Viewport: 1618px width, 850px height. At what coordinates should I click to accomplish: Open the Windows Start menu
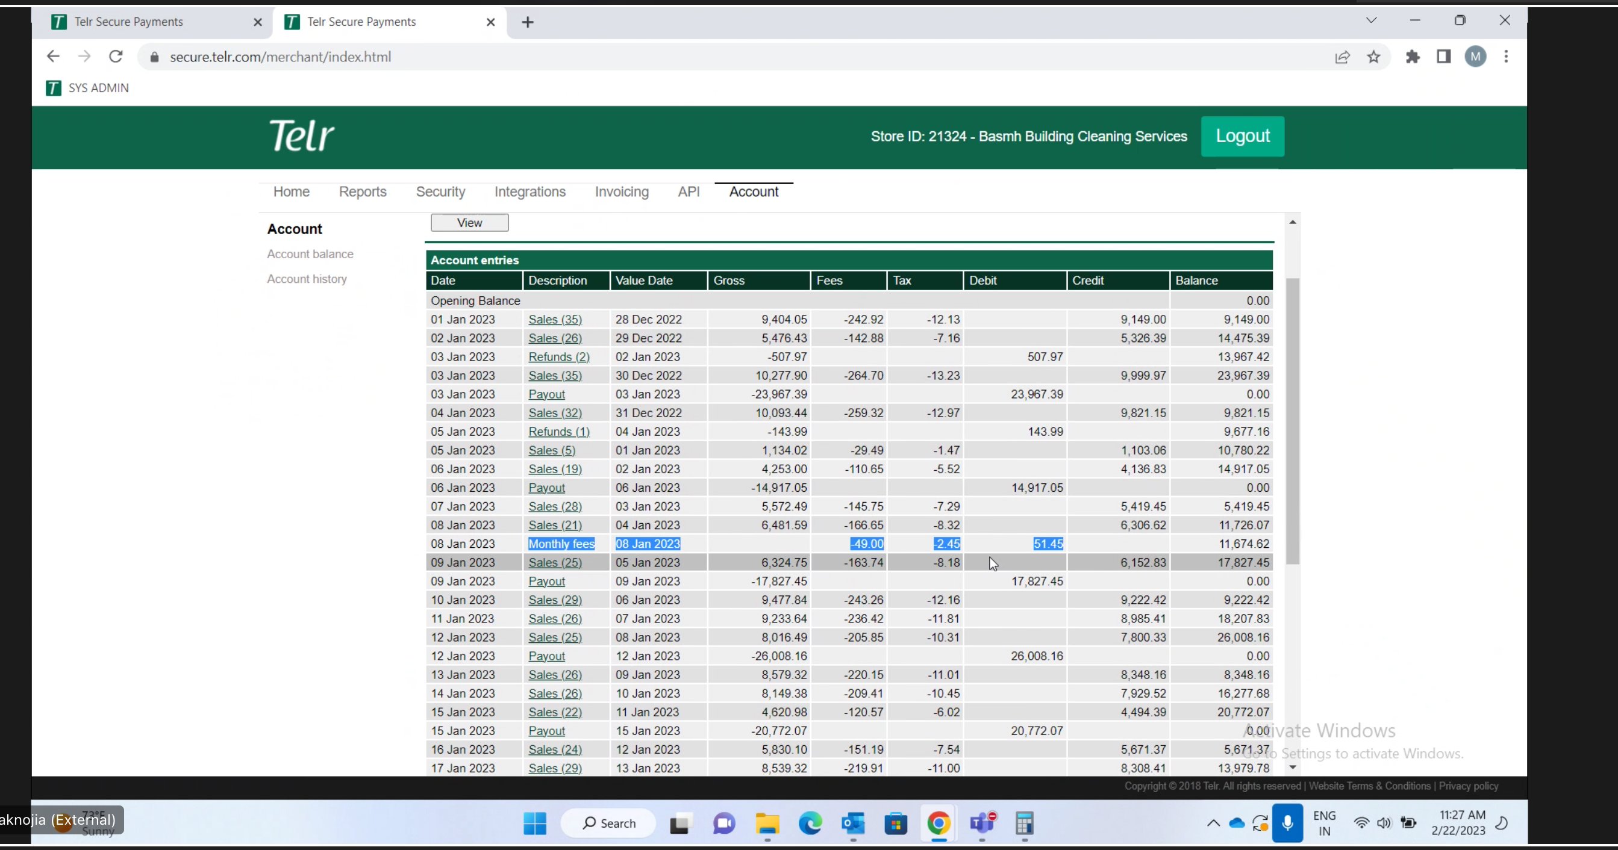click(535, 823)
